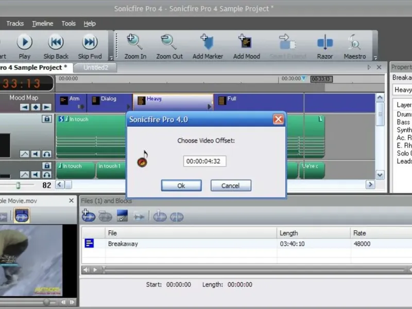Click the Video Offset timecode field
The width and height of the screenshot is (412, 309).
(x=204, y=161)
